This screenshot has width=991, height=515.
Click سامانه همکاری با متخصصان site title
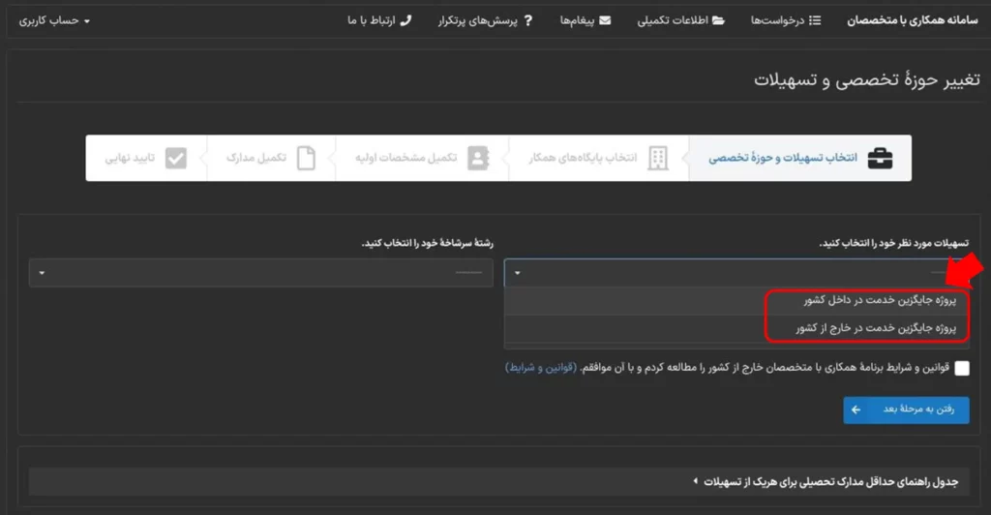tap(912, 20)
